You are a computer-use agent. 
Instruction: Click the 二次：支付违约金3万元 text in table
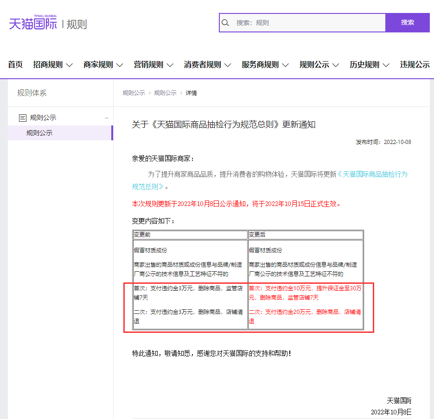click(188, 317)
